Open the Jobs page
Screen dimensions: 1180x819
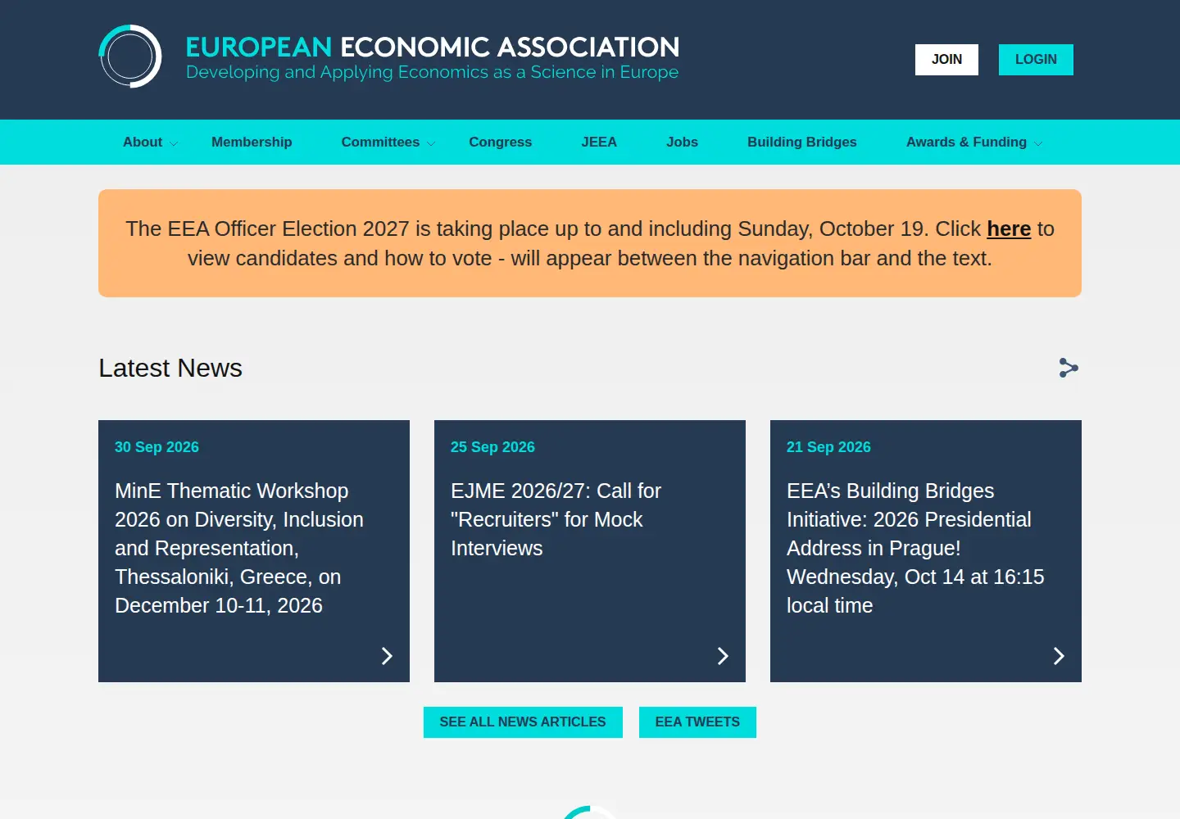(682, 142)
